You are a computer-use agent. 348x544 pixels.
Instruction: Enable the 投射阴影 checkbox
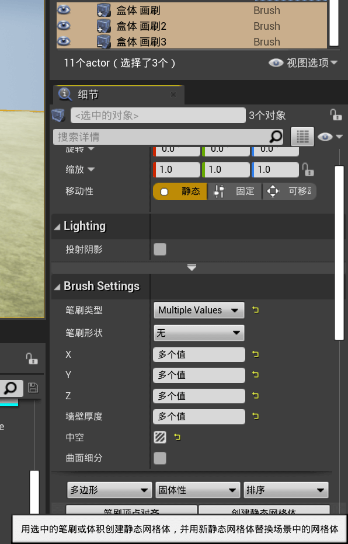tap(160, 249)
